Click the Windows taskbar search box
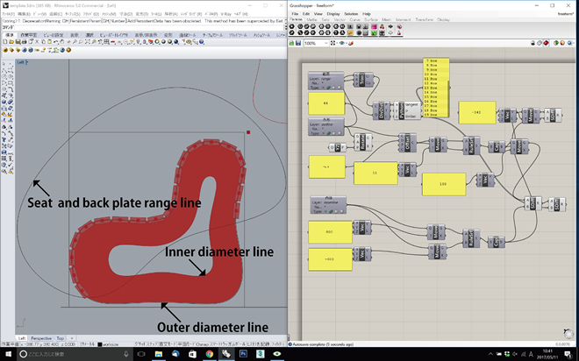Screen dimensions: 579x361 pyautogui.click(x=75, y=354)
